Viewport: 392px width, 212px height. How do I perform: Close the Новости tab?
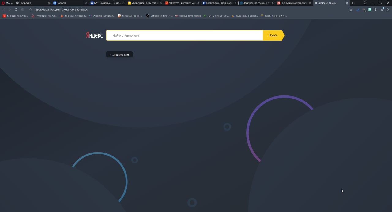click(86, 3)
